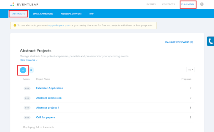Screen dimensions: 214x132
Task: Click the upgrade your plan link
Action: (x=59, y=26)
